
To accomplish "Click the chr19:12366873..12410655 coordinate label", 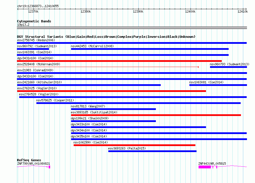I will click(x=38, y=6).
